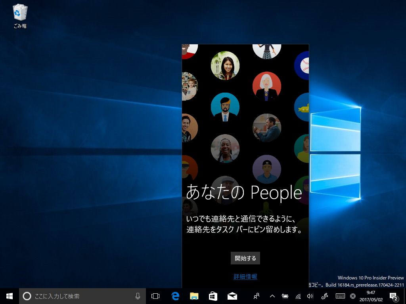Click the Cortana microphone icon

(138, 296)
